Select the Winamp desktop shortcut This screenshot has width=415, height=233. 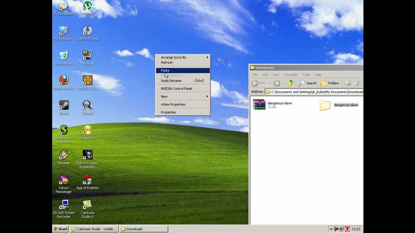[x=64, y=158]
